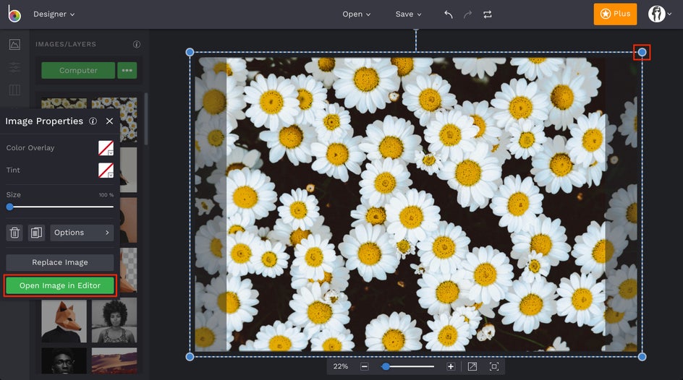Delete the image using the trash icon
The height and width of the screenshot is (380, 683).
pos(14,233)
